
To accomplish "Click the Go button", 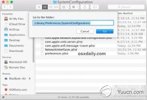I will (105, 31).
